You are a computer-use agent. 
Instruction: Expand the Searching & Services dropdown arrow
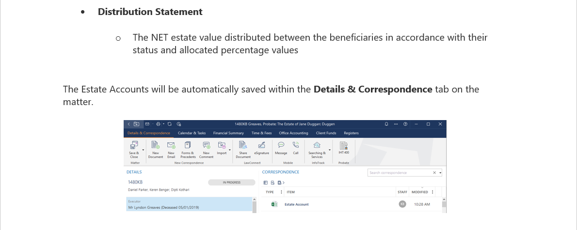point(330,150)
